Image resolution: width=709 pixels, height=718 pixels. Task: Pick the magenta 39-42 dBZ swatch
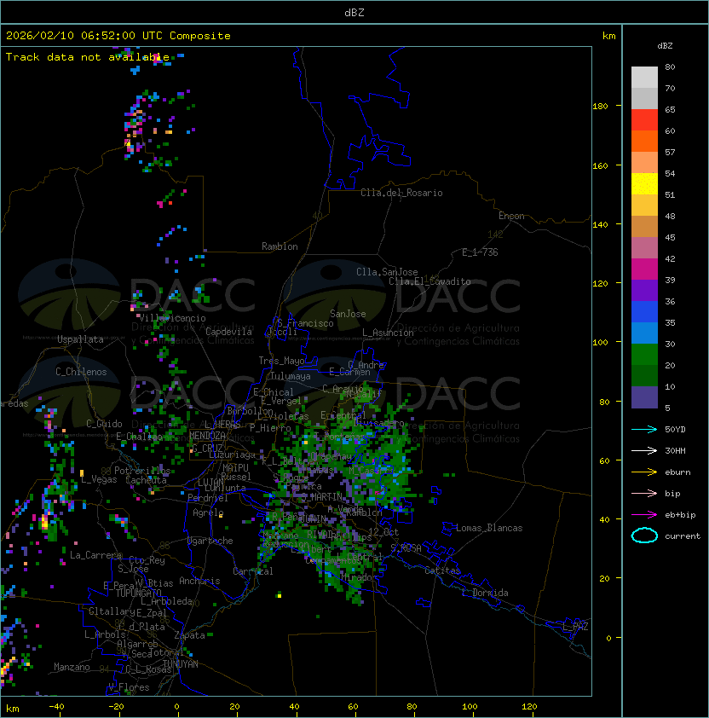pos(644,269)
